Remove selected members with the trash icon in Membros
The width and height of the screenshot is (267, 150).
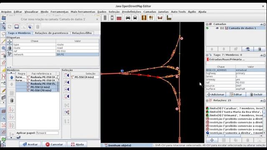12,100
